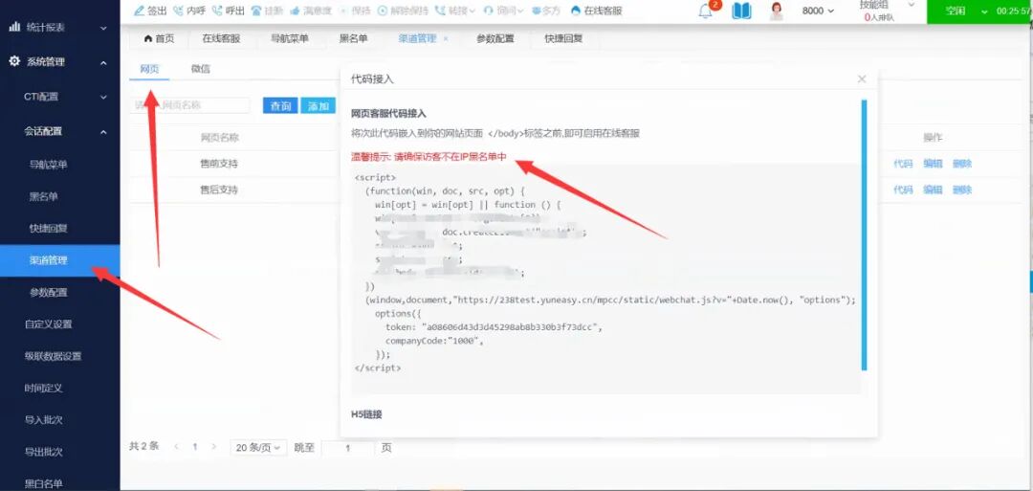This screenshot has height=491, width=1033.
Task: Collapse the 系统管理 sidebar section
Action: (x=60, y=62)
